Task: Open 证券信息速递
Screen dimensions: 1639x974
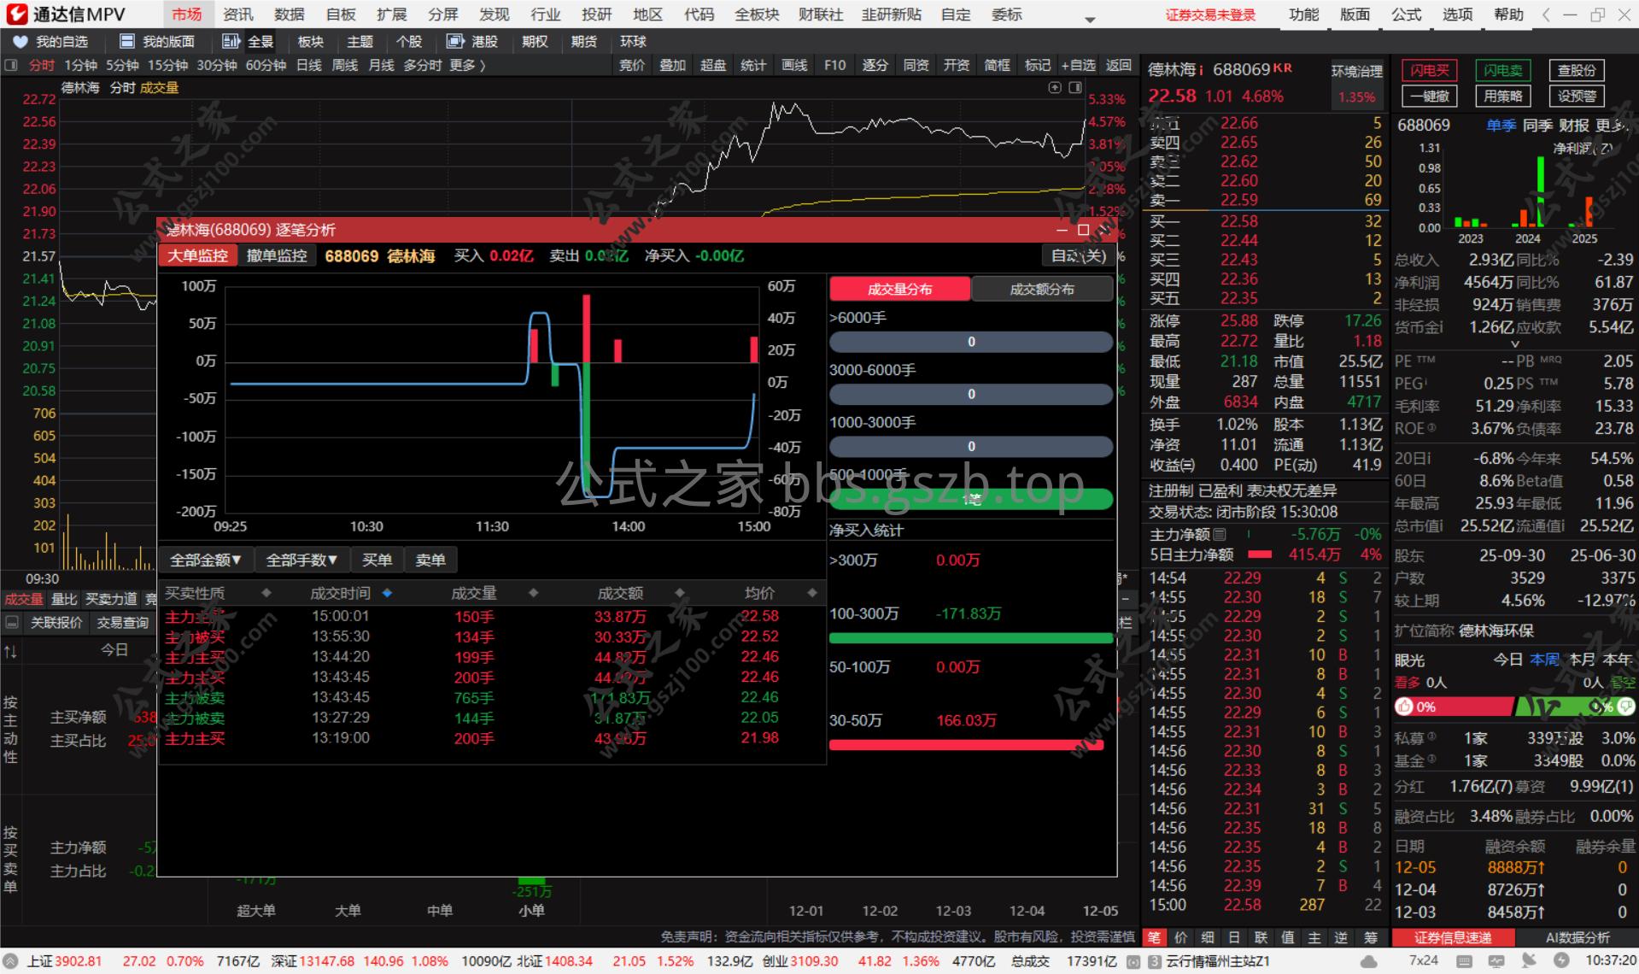Action: [1453, 937]
